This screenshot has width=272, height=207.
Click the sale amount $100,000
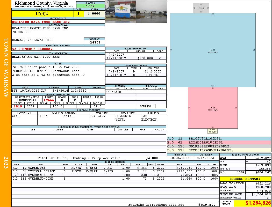pyautogui.click(x=145, y=58)
